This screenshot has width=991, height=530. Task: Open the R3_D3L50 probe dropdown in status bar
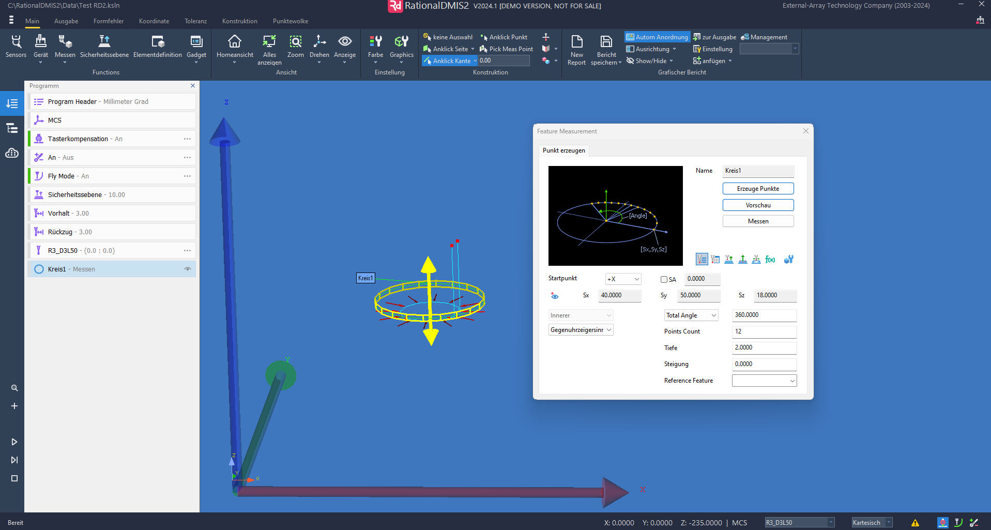pyautogui.click(x=799, y=522)
